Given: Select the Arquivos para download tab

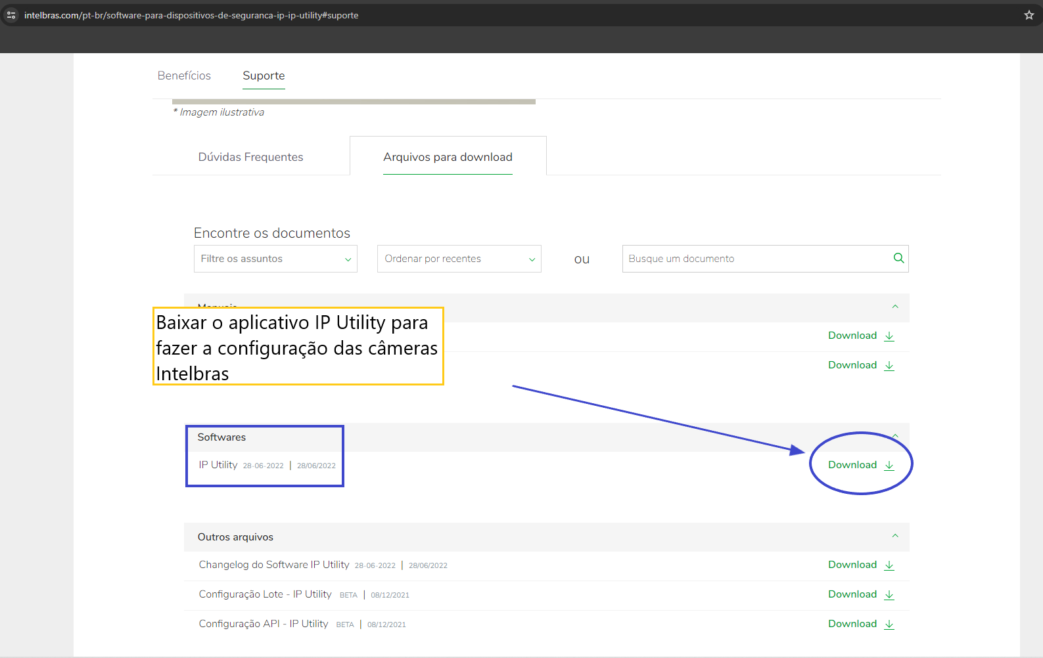Looking at the screenshot, I should pyautogui.click(x=448, y=157).
